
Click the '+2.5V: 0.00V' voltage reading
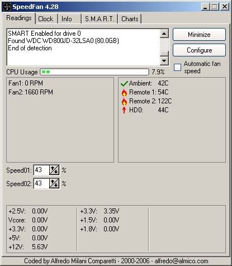28,211
